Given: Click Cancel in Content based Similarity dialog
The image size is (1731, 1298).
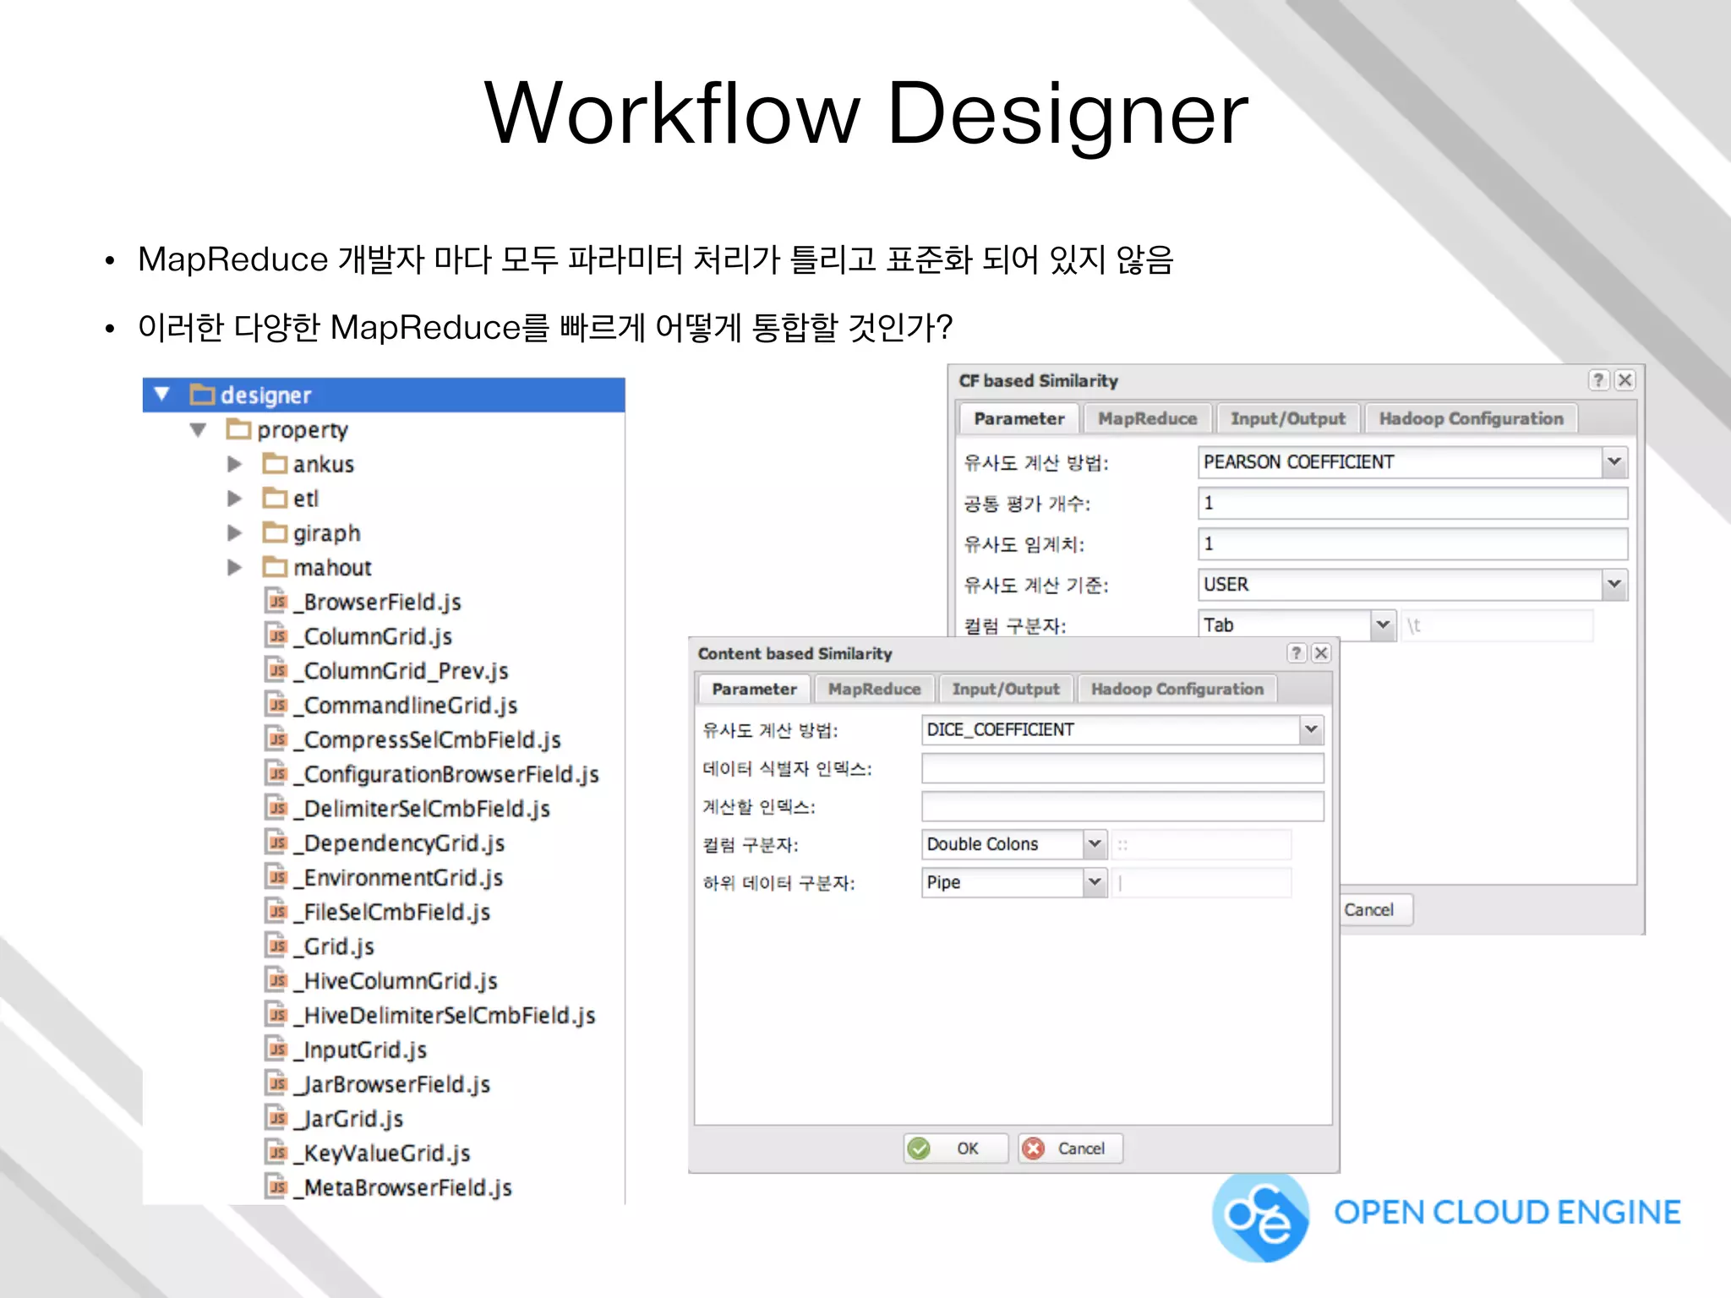Looking at the screenshot, I should click(1070, 1148).
